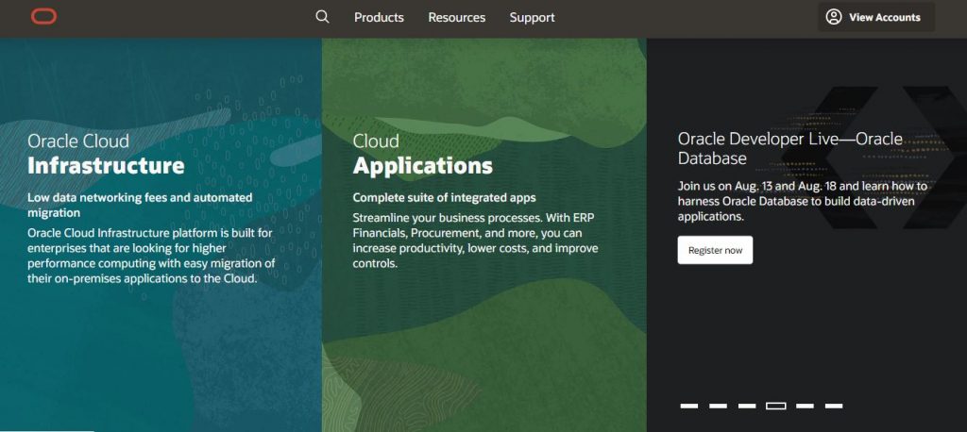The width and height of the screenshot is (967, 432).
Task: Open the Resources menu
Action: tap(456, 17)
